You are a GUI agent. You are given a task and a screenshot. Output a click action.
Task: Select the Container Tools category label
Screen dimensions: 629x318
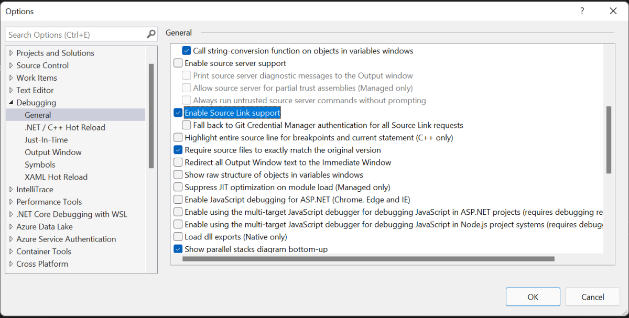[x=44, y=251]
